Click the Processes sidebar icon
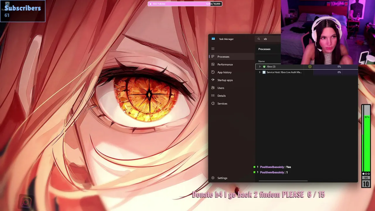375x211 pixels. [x=213, y=57]
